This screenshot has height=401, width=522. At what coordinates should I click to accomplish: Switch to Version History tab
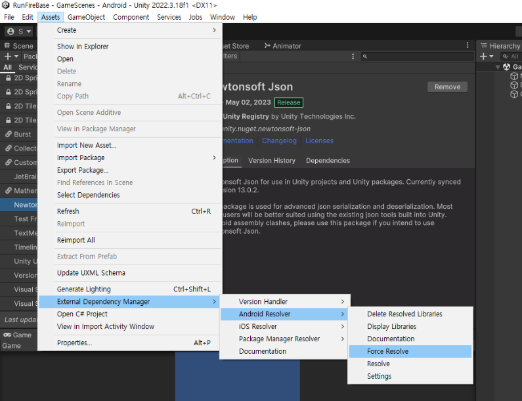click(272, 160)
